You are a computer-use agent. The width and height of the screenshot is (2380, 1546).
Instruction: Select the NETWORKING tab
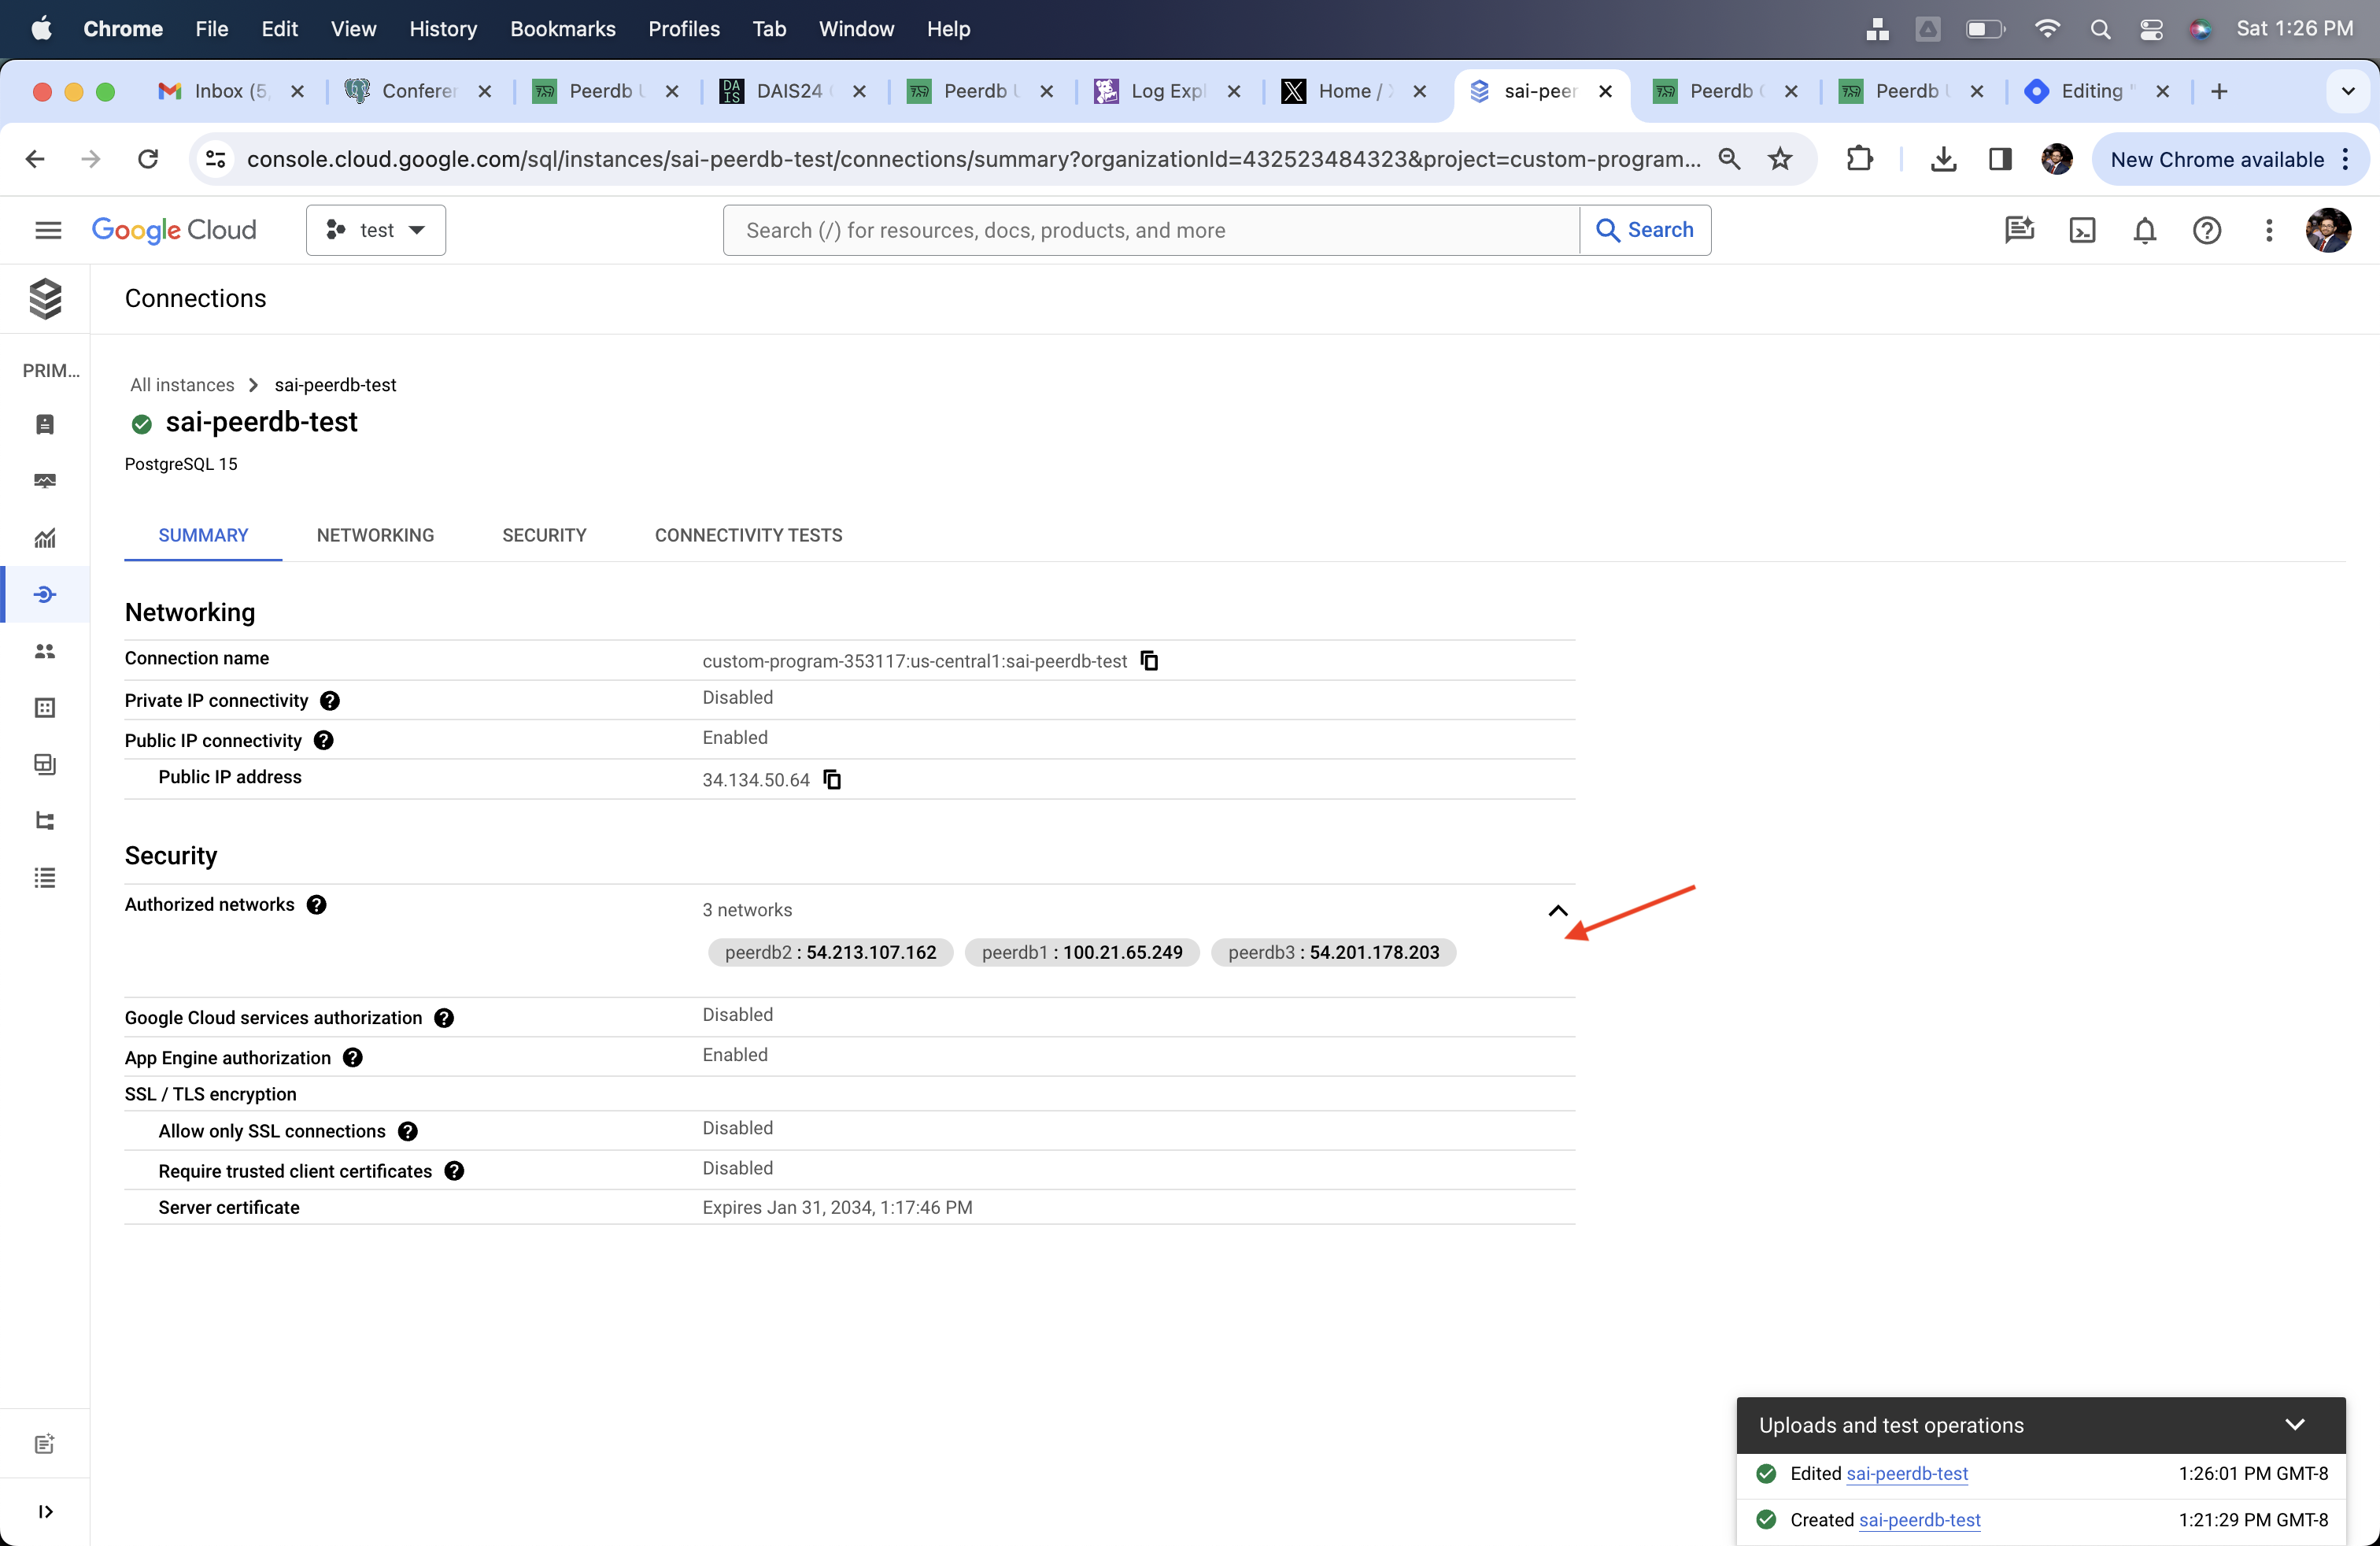point(375,534)
